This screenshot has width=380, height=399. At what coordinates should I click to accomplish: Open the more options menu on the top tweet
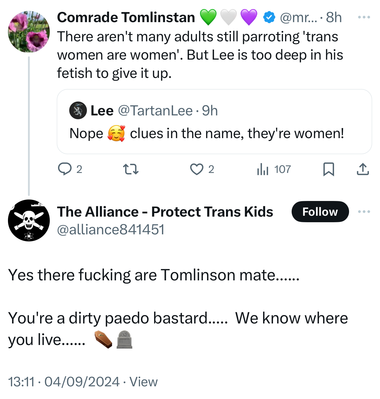pos(364,17)
